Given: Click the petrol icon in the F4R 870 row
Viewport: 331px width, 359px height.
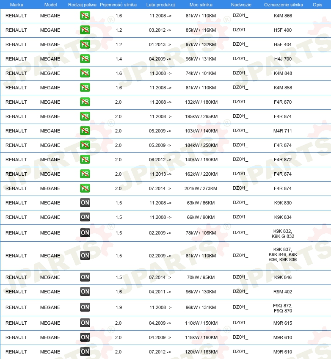Looking at the screenshot, I should click(85, 102).
